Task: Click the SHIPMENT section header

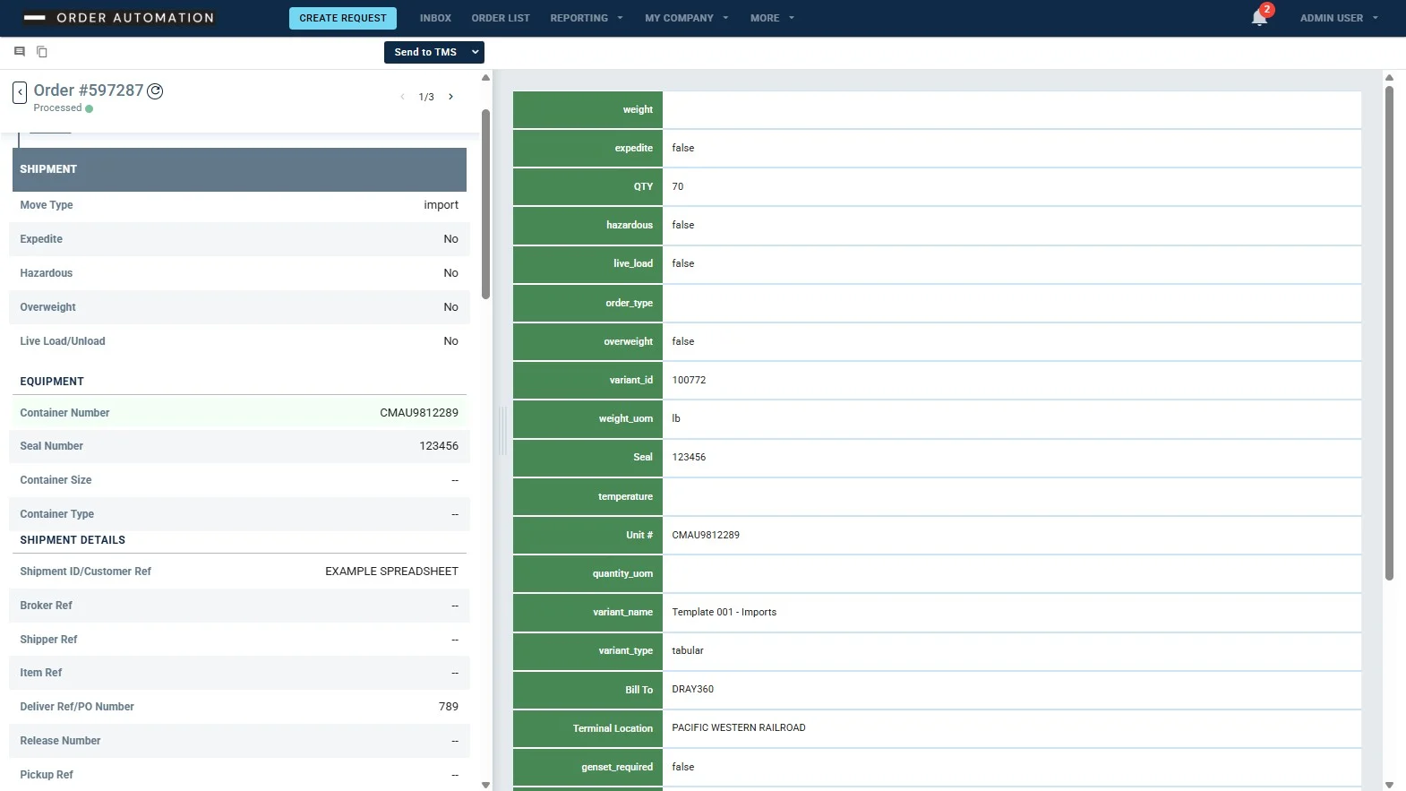Action: pos(239,169)
